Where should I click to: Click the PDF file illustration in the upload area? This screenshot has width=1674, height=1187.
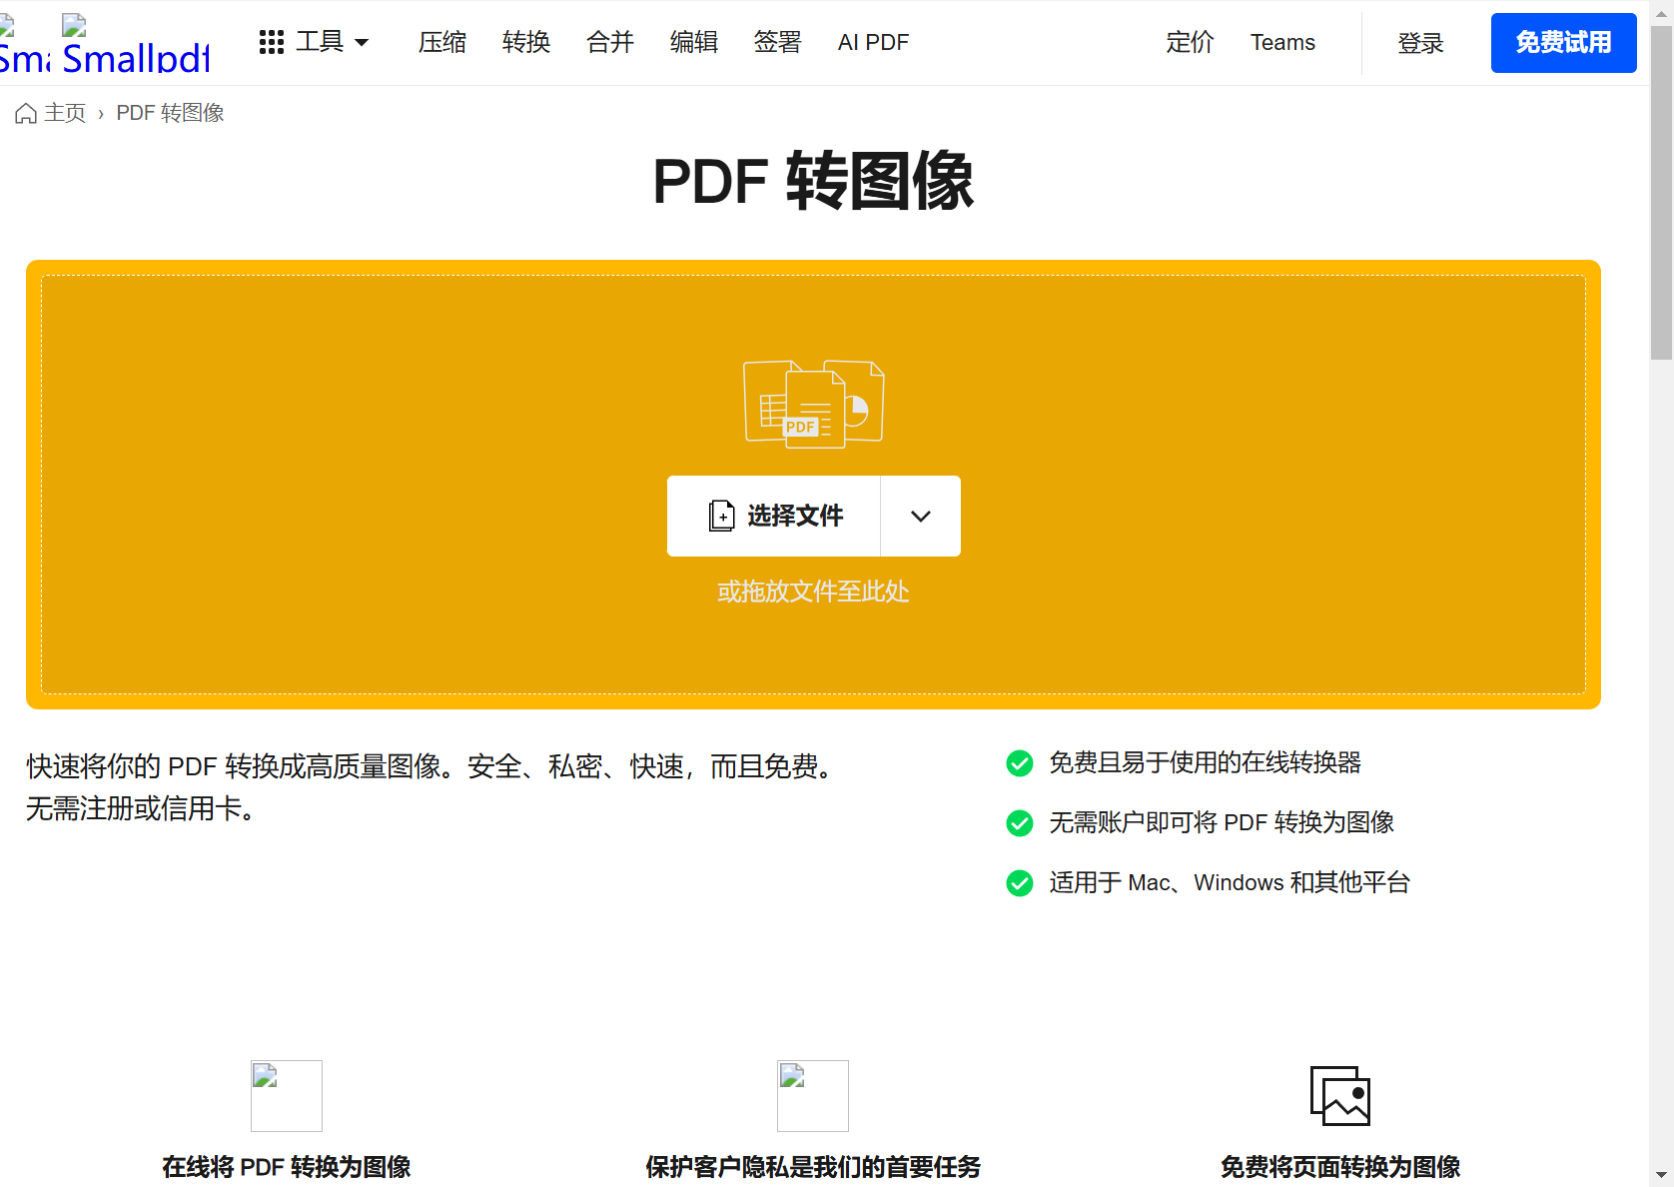(x=812, y=404)
